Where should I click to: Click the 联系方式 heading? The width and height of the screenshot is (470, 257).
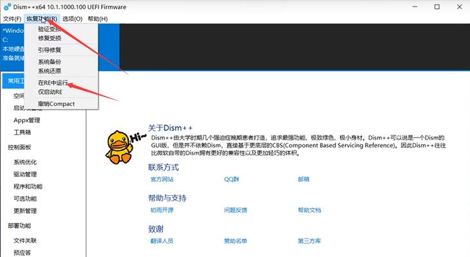point(164,167)
